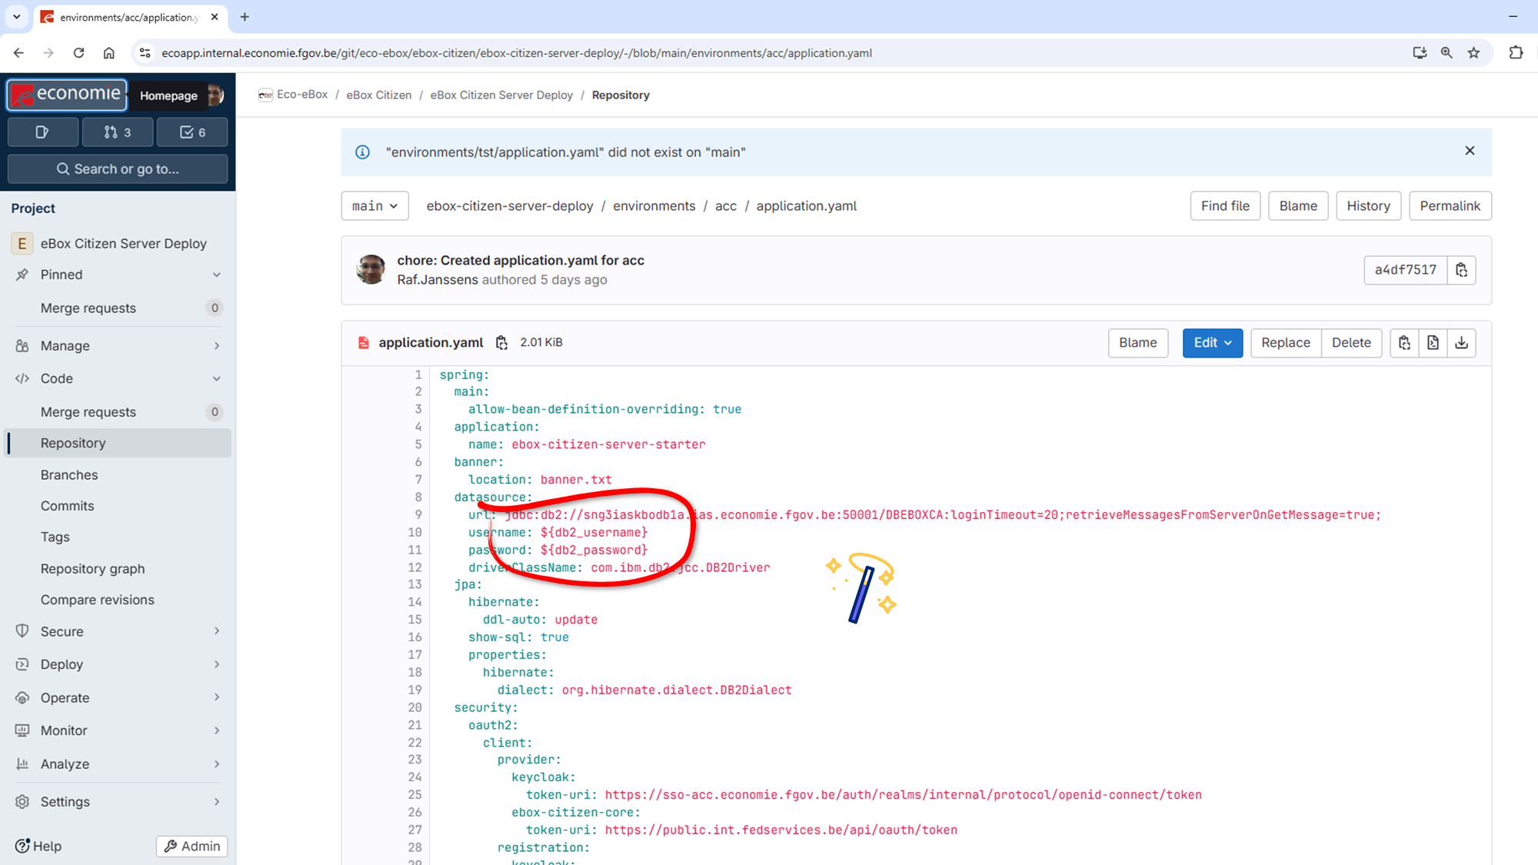Open merge requests counter showing 3
The height and width of the screenshot is (865, 1538).
[x=118, y=132]
